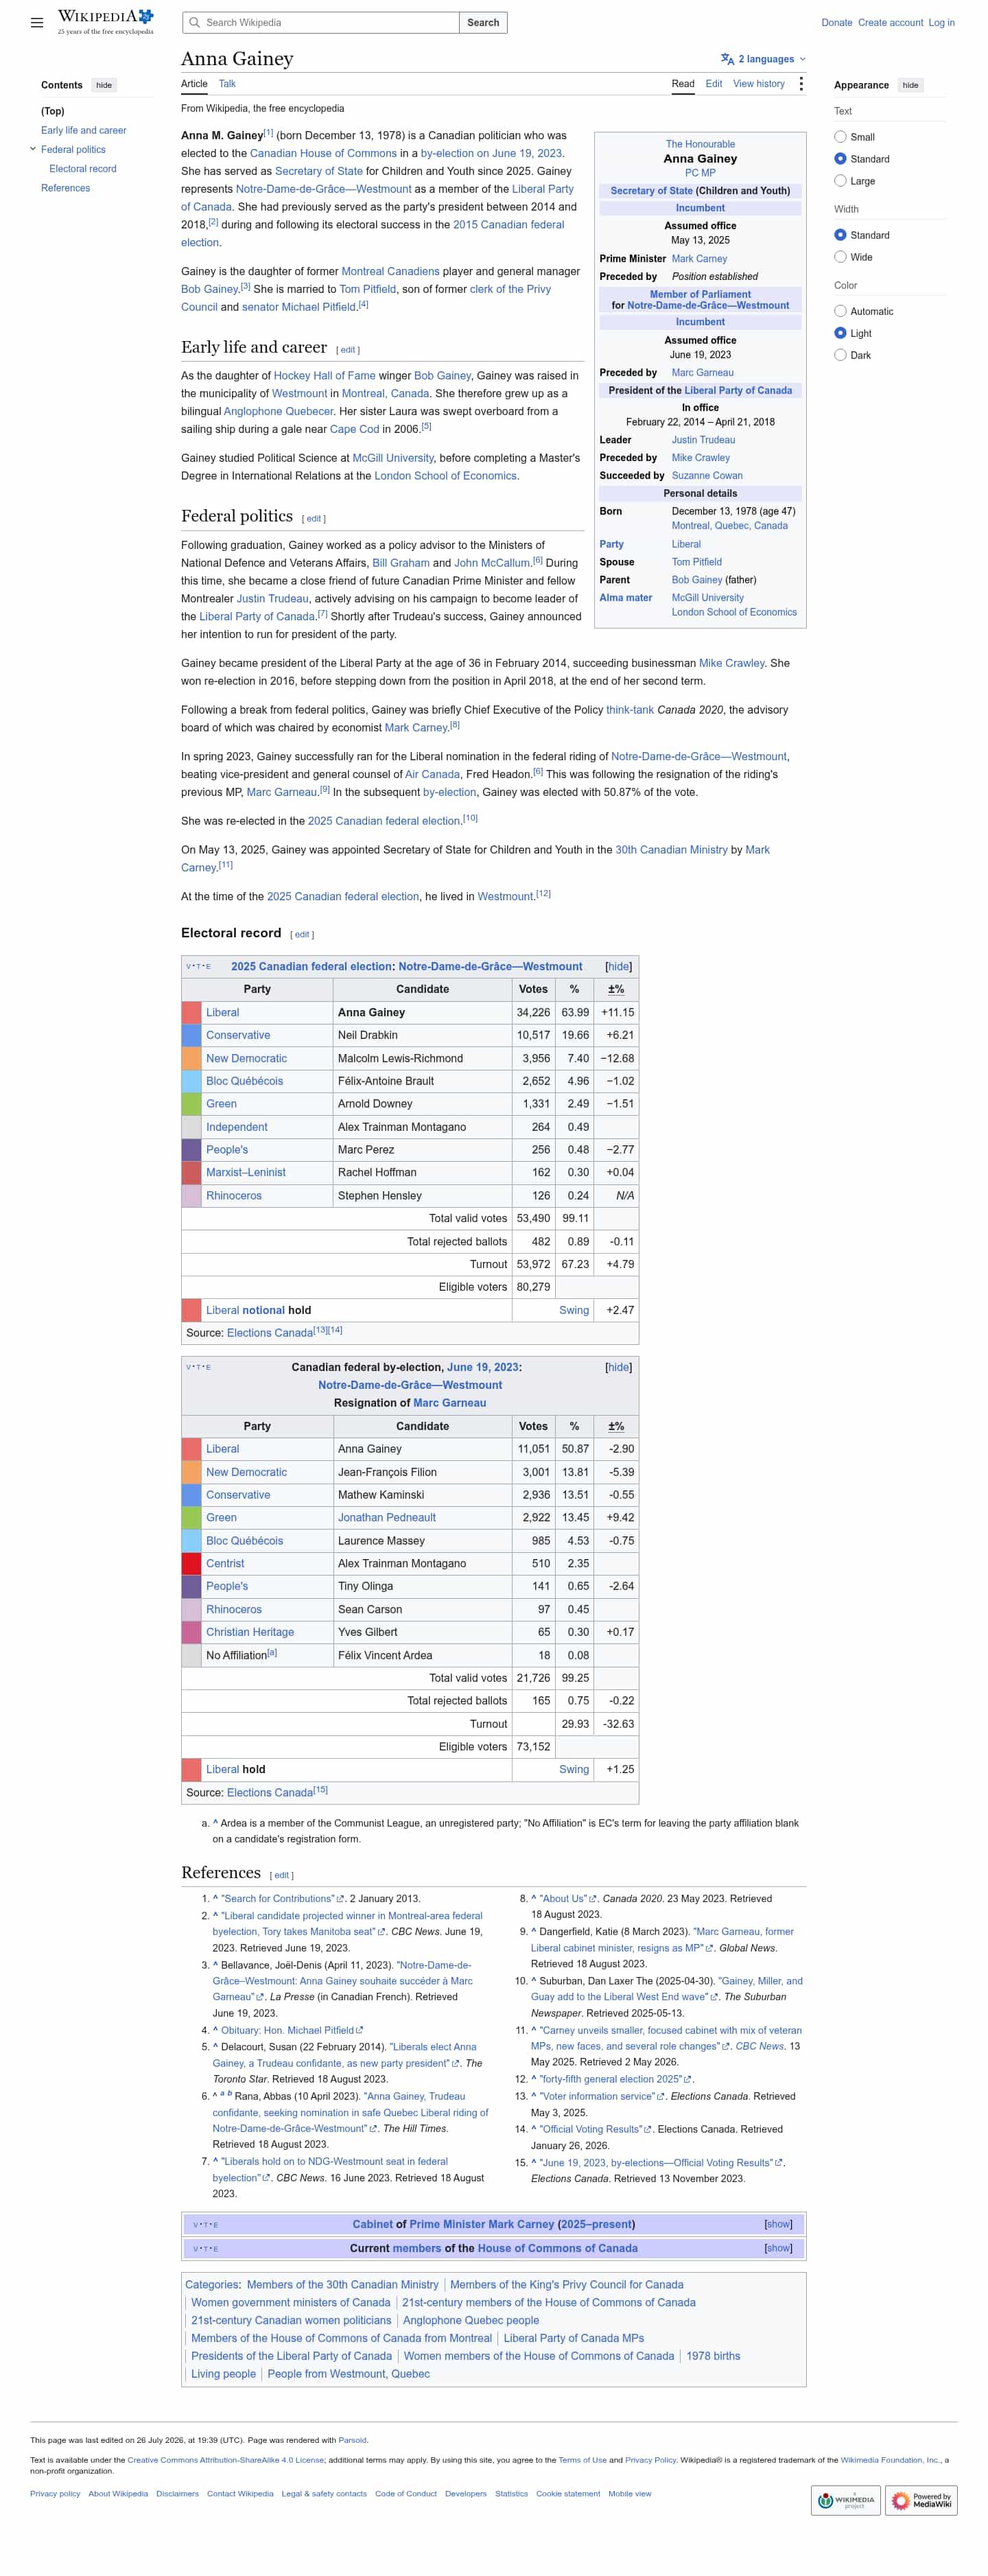Select Large text size

point(840,181)
